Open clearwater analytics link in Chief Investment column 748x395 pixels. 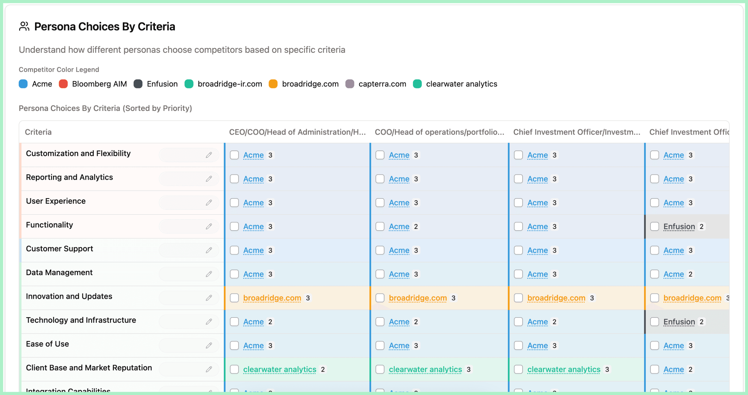(x=563, y=369)
